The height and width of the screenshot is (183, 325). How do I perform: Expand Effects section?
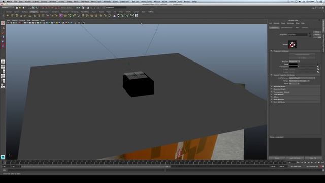click(x=271, y=97)
